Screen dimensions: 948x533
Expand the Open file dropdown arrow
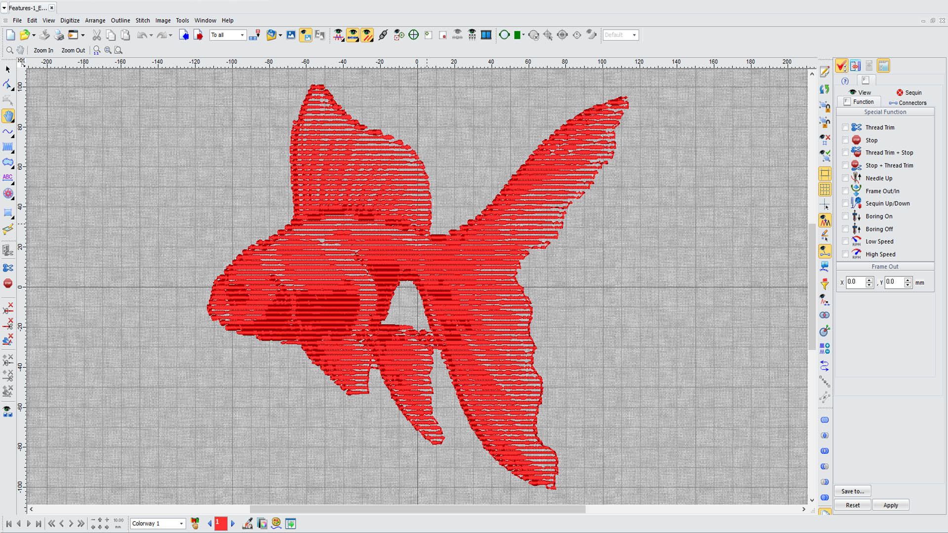(x=34, y=35)
